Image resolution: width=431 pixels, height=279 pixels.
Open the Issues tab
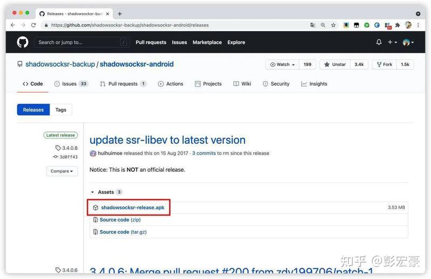(71, 84)
